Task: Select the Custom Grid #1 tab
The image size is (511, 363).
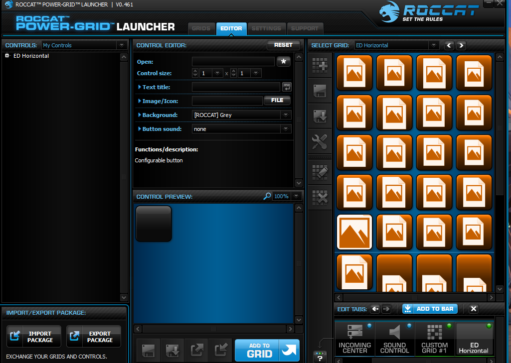Action: click(434, 339)
